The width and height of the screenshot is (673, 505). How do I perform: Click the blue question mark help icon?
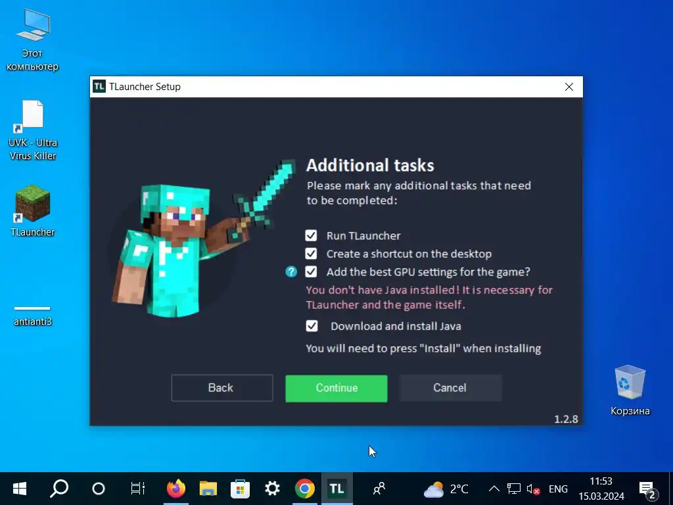[291, 272]
